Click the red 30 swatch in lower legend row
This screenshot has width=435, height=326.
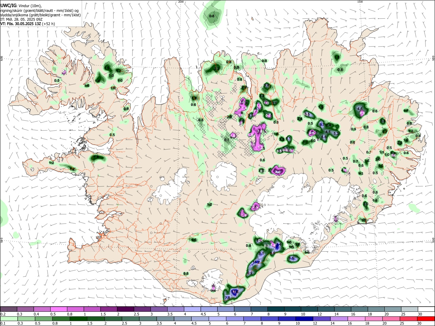coord(426,319)
